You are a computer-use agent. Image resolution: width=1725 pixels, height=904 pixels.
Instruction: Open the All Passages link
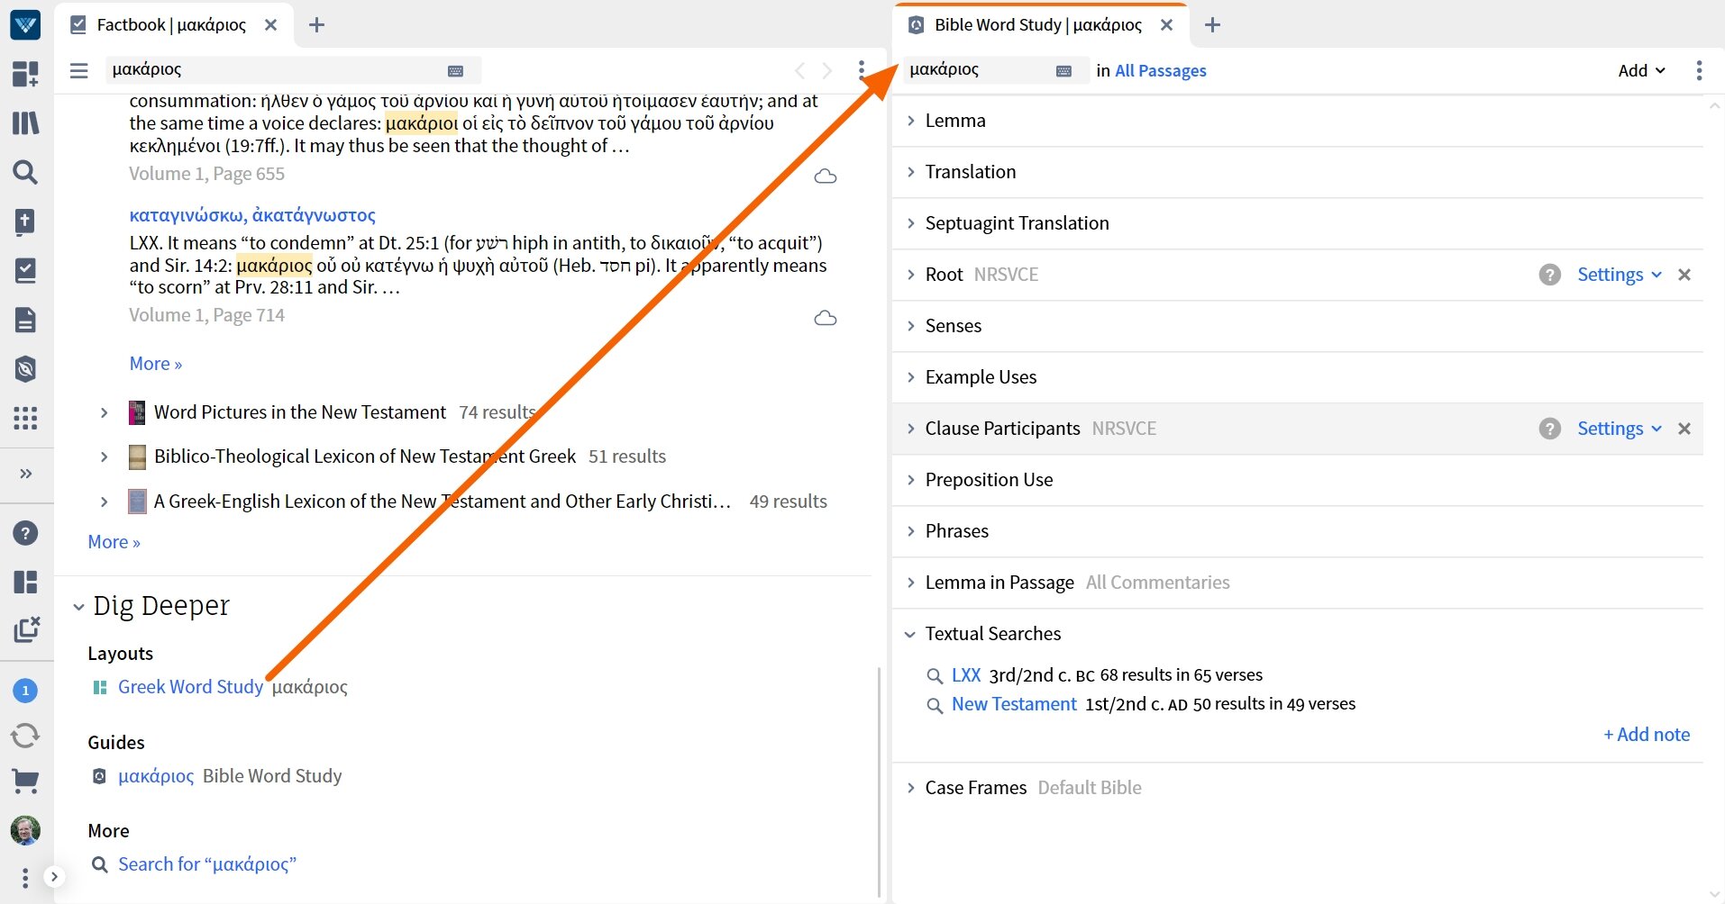(1161, 71)
